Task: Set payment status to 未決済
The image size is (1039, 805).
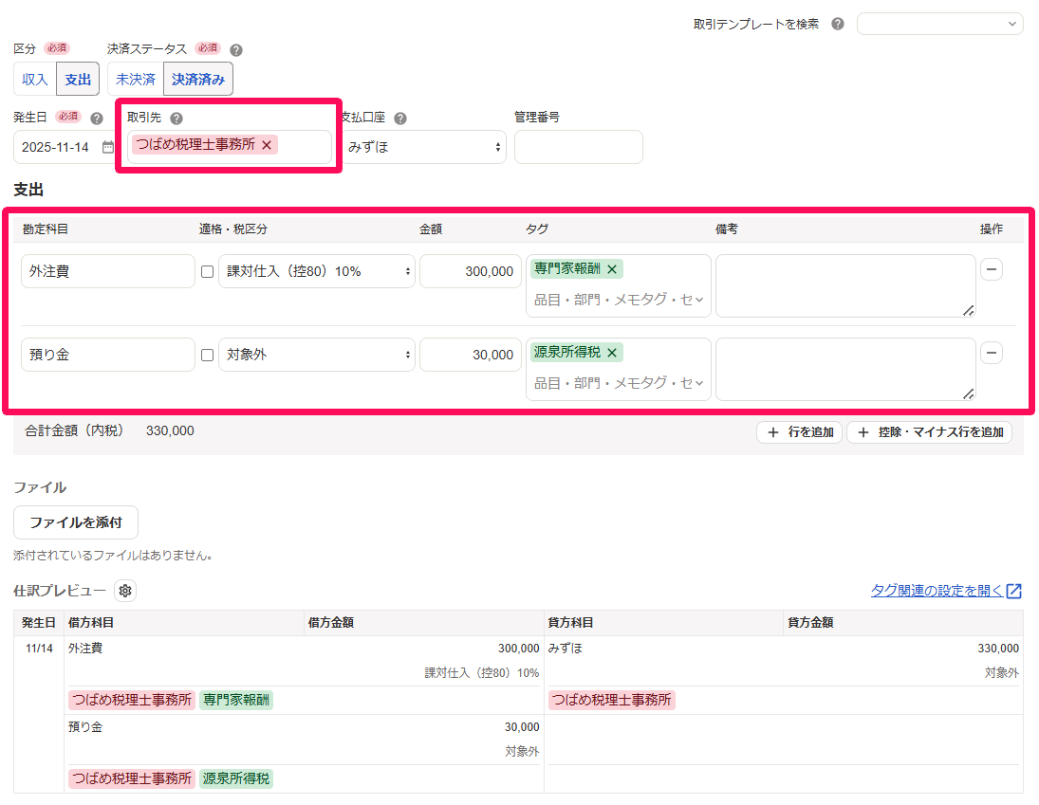Action: 135,80
